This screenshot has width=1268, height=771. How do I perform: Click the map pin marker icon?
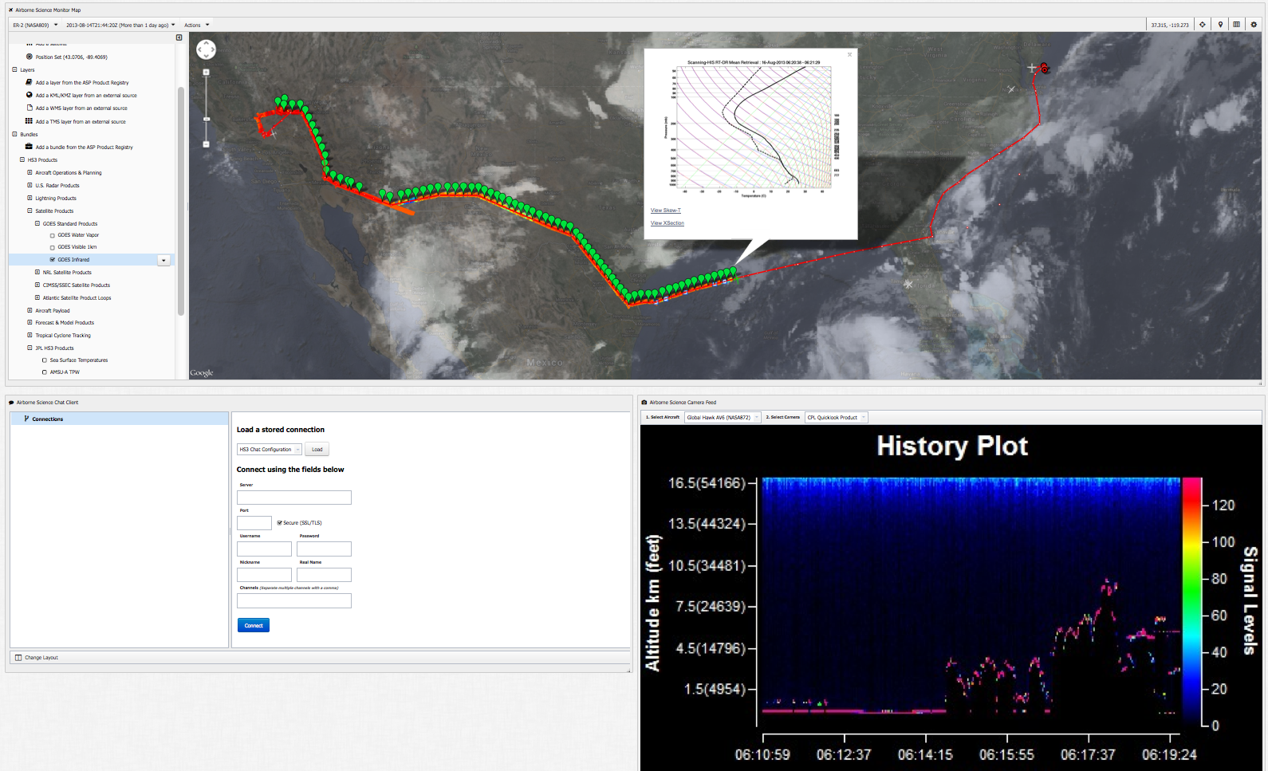coord(1220,25)
